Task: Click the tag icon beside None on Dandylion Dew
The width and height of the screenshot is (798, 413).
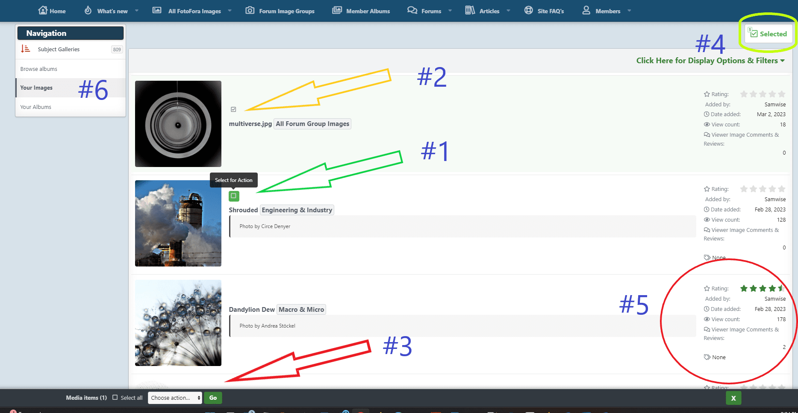Action: (x=707, y=357)
